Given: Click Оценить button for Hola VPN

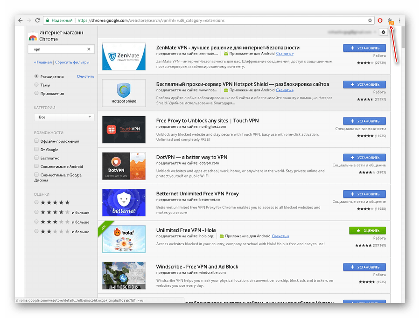Looking at the screenshot, I should coord(367,230).
